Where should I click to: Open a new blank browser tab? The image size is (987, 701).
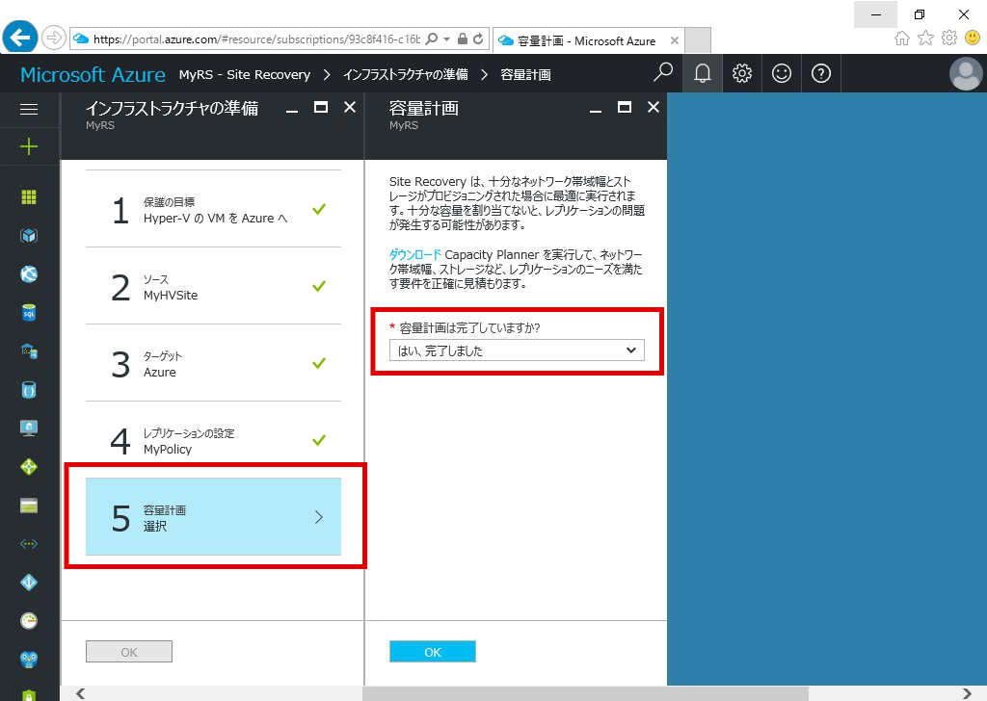click(x=698, y=40)
